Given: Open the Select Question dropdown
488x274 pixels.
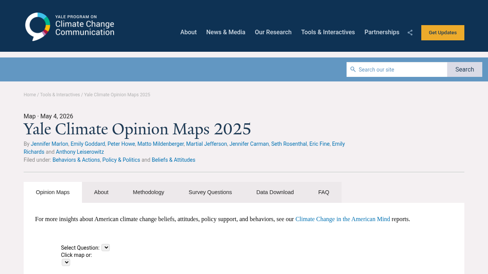Looking at the screenshot, I should pyautogui.click(x=106, y=248).
